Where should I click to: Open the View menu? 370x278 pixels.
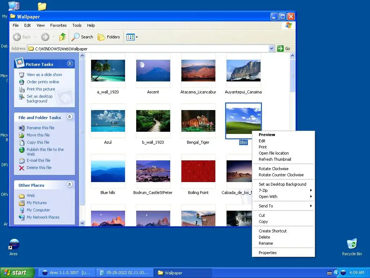[x=40, y=25]
